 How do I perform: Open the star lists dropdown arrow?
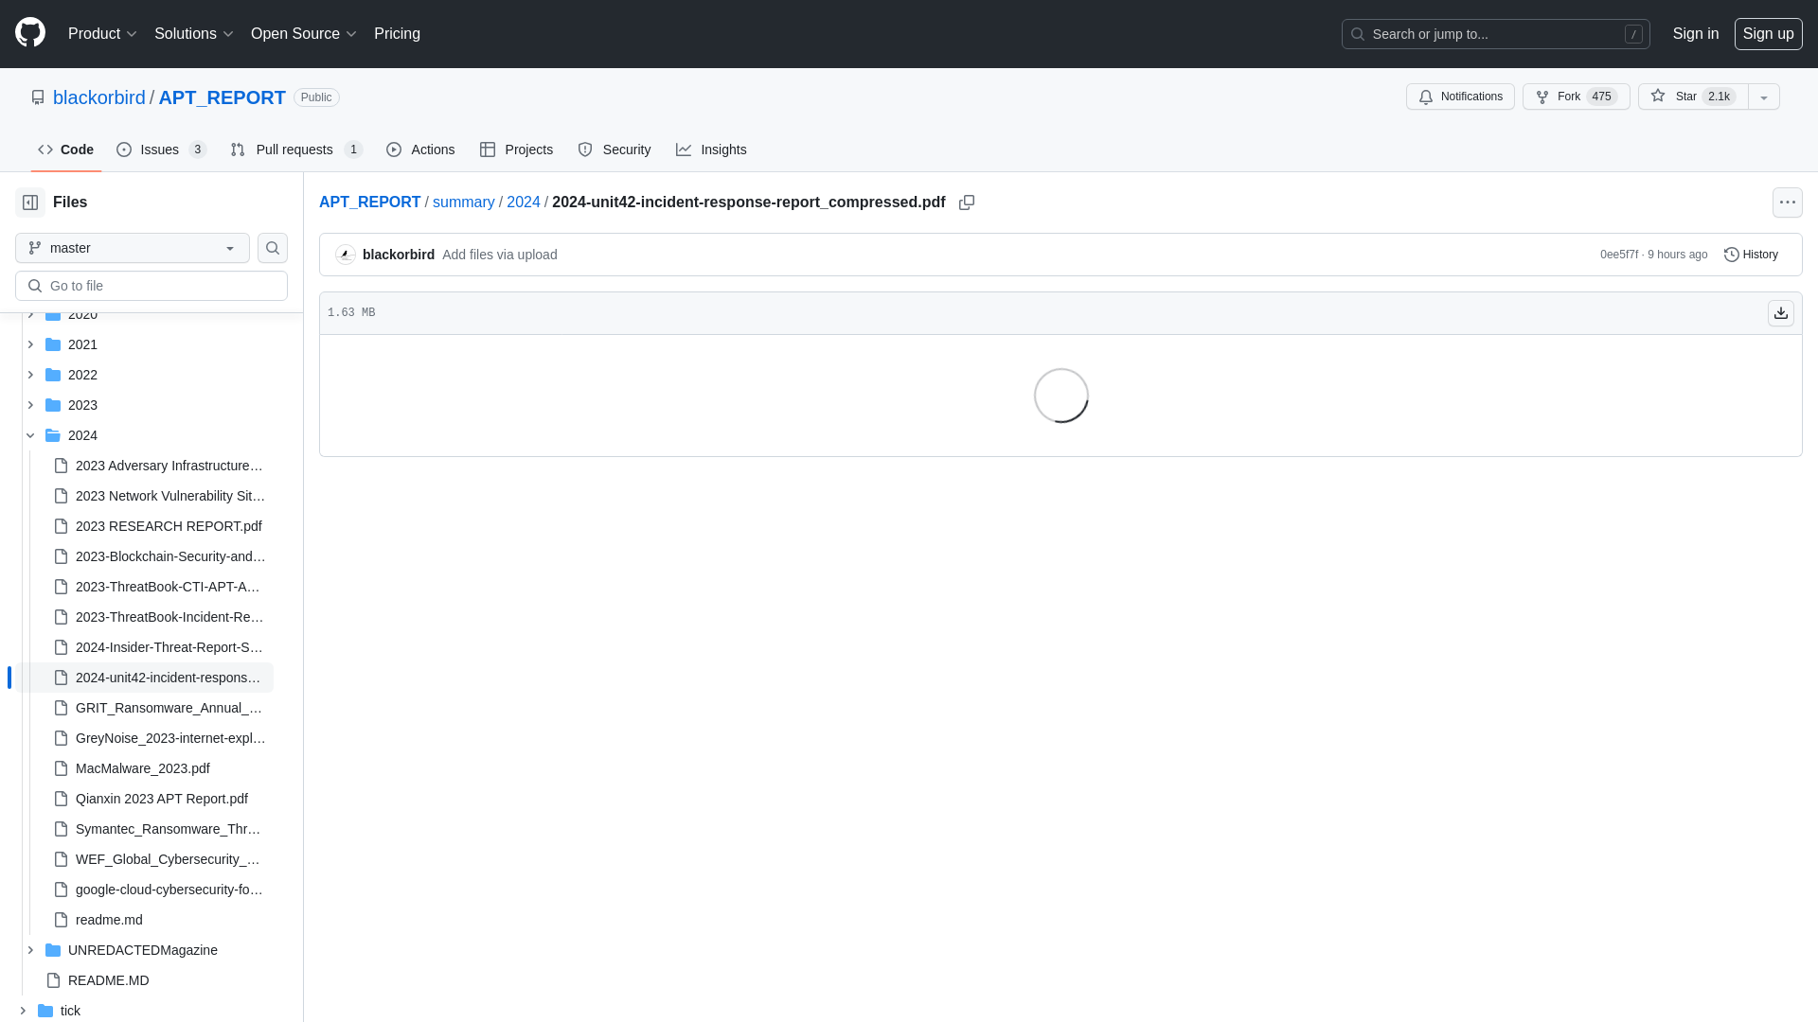1764,97
